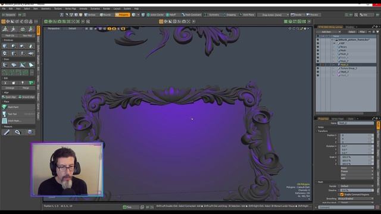Select the Mesh Paint tool

(x=18, y=107)
